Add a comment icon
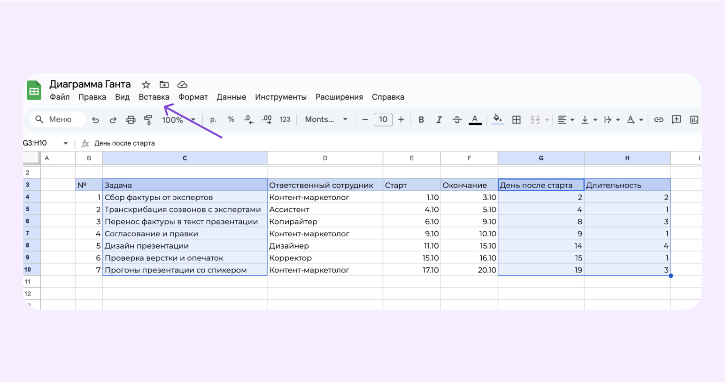Screen dimensions: 725x382 [x=676, y=119]
